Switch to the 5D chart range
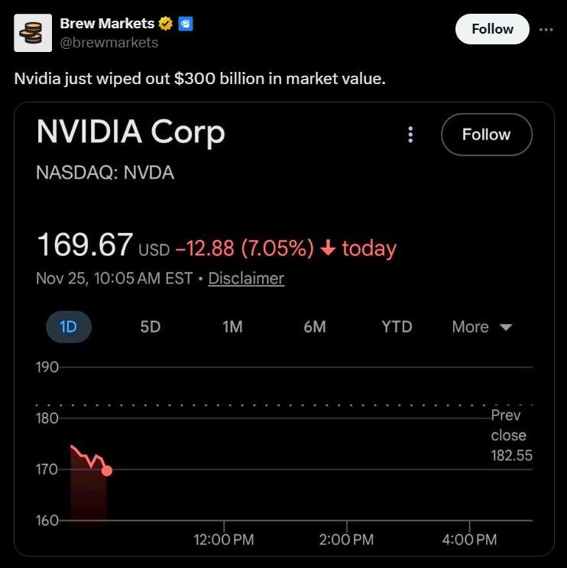 (x=151, y=327)
